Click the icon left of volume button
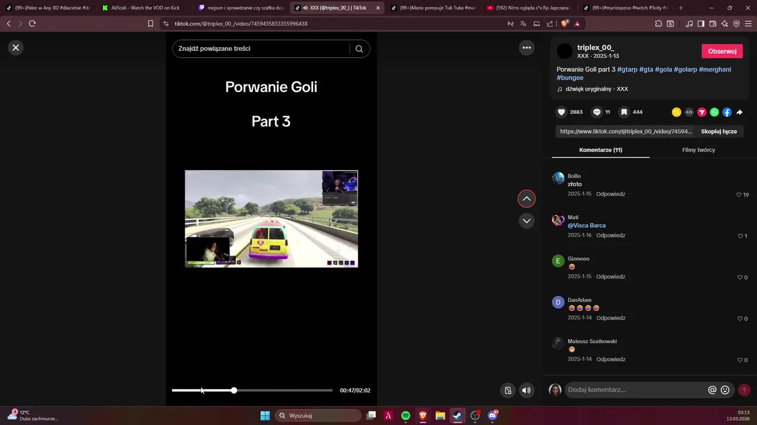 pyautogui.click(x=507, y=390)
